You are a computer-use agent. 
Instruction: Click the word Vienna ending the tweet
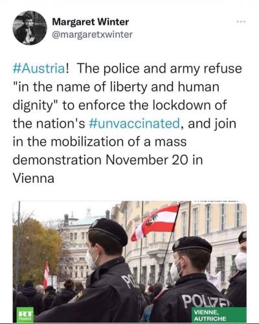[34, 179]
